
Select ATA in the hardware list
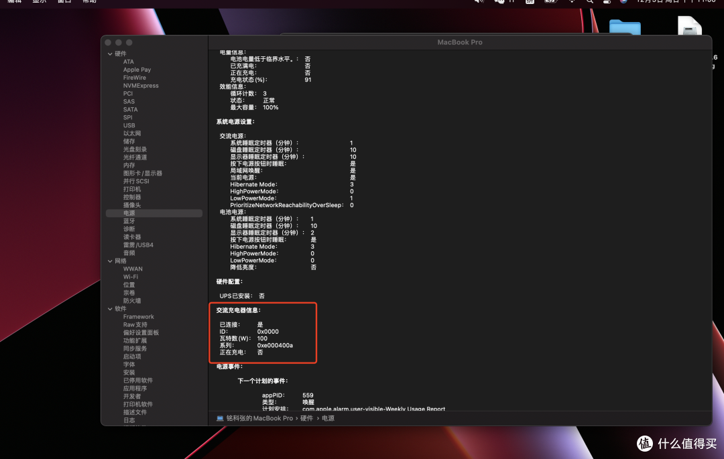(128, 62)
